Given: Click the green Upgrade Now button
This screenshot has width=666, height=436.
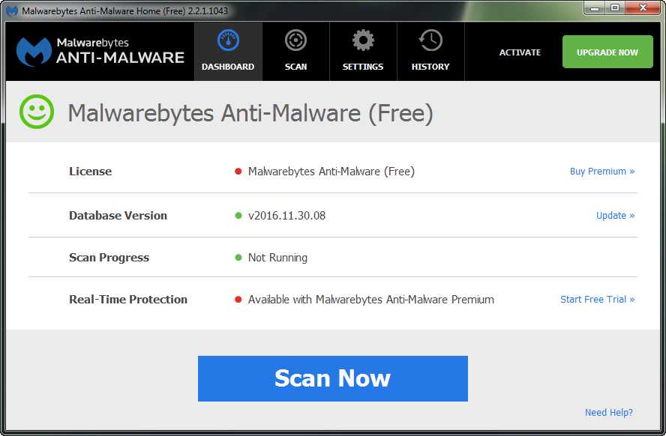Looking at the screenshot, I should coord(607,52).
